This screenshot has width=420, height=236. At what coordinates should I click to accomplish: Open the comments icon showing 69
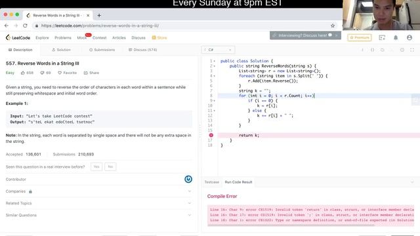coord(45,73)
